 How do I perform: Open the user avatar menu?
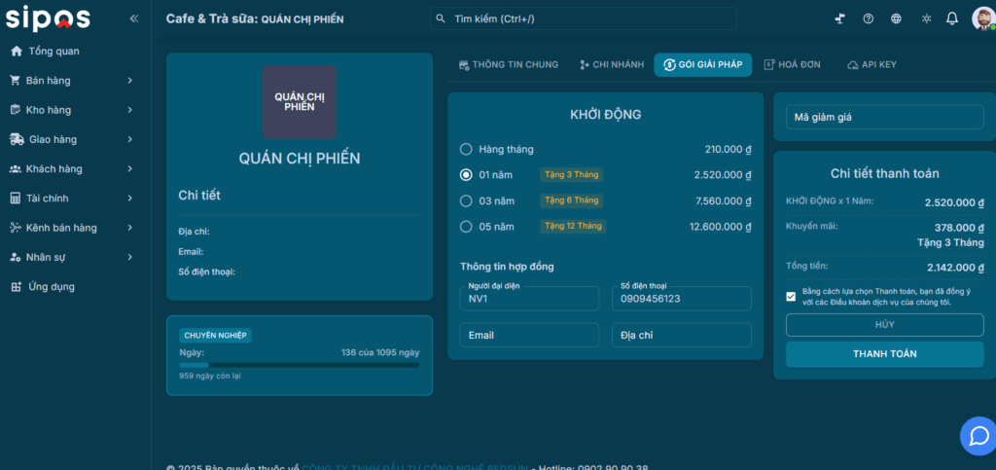[982, 18]
